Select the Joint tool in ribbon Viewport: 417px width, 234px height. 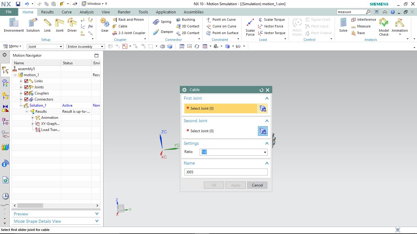point(60,25)
